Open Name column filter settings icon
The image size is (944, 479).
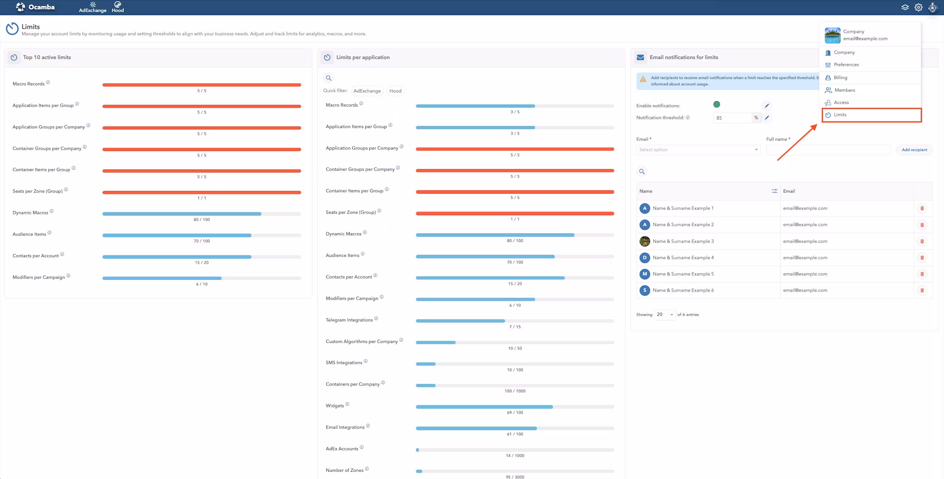coord(774,191)
